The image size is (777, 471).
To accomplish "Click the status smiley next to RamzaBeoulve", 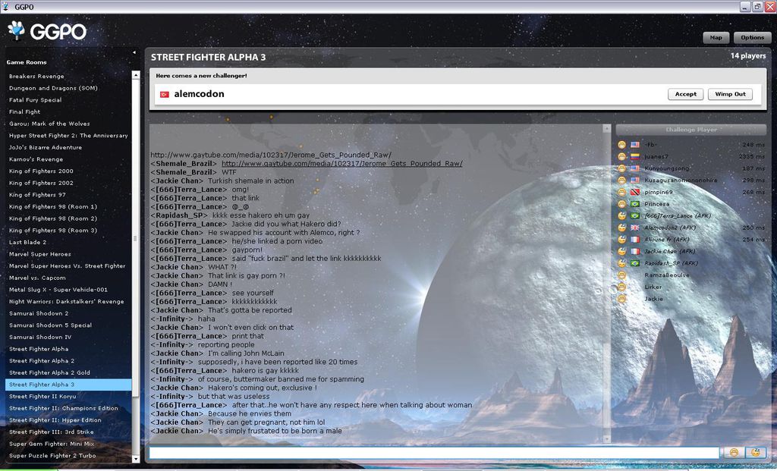I will click(x=621, y=275).
